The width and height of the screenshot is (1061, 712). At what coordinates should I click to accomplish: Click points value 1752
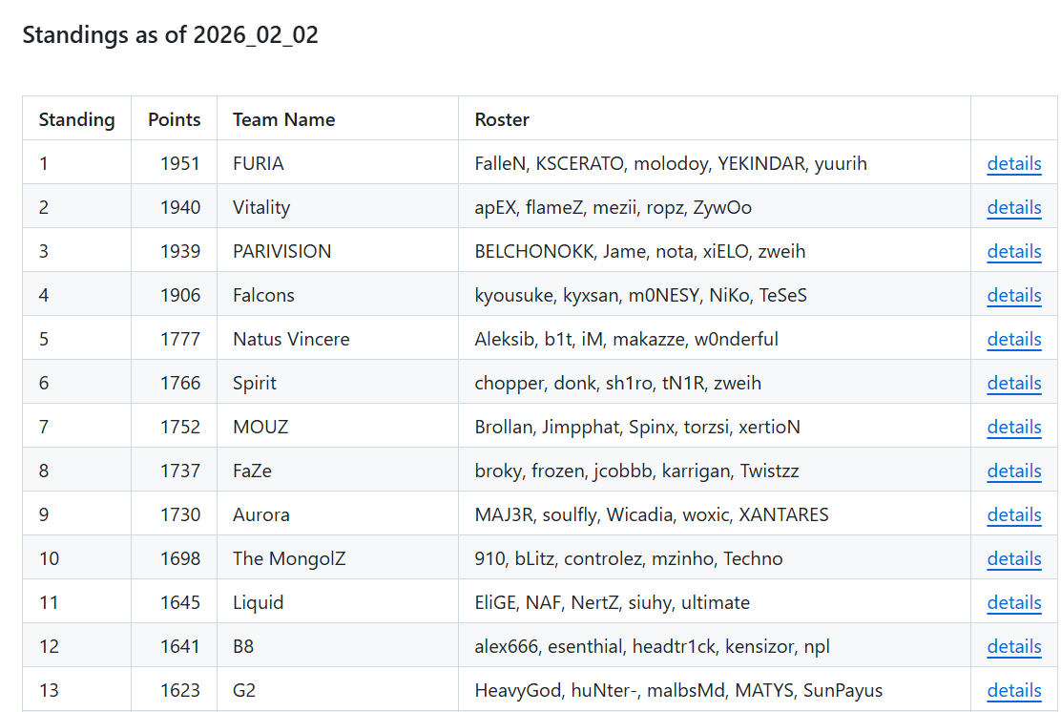pyautogui.click(x=180, y=427)
